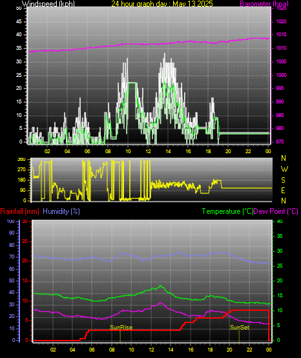Image resolution: width=301 pixels, height=358 pixels.
Task: Click the E compass direction label
Action: 283,191
